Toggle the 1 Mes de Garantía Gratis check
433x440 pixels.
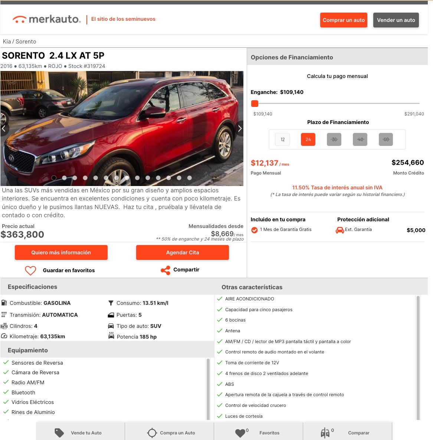coord(255,230)
